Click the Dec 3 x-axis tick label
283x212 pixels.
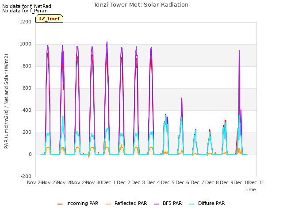pos(138,182)
